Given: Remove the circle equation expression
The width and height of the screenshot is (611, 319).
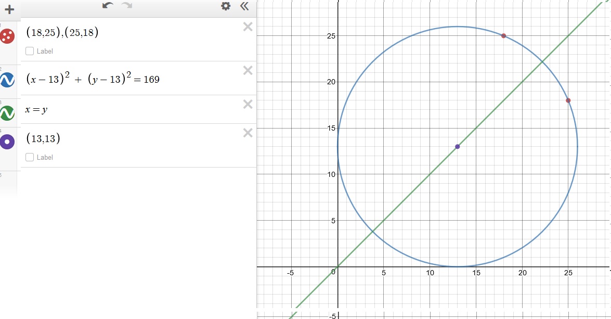Looking at the screenshot, I should click(x=248, y=71).
